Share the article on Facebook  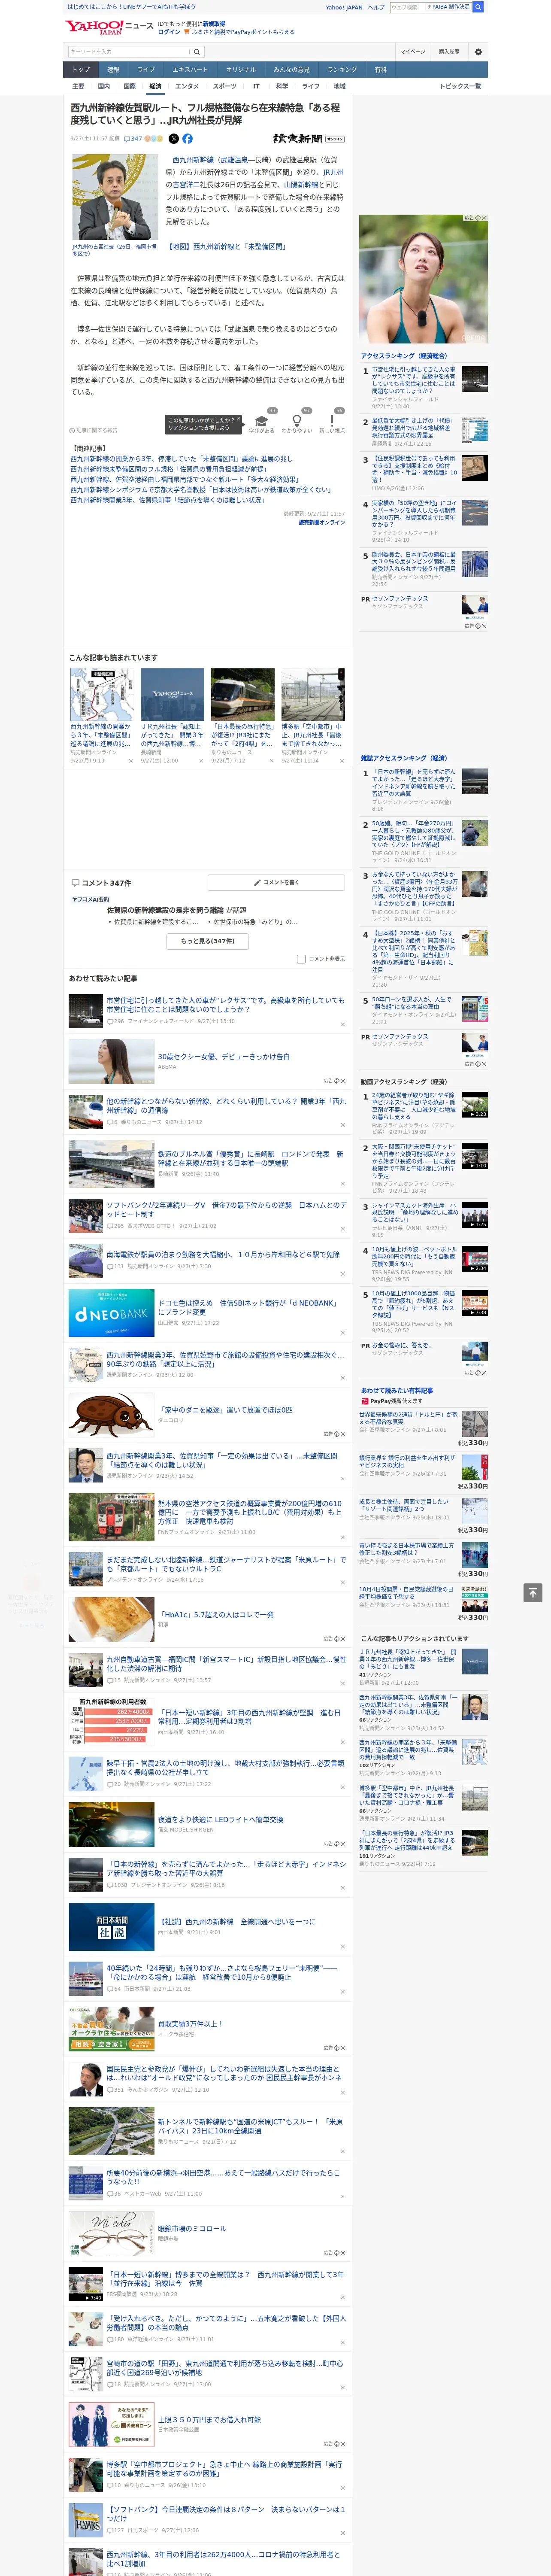coord(187,139)
